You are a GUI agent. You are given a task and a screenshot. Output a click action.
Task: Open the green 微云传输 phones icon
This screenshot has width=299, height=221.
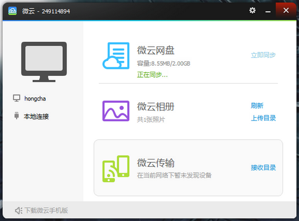[116, 168]
